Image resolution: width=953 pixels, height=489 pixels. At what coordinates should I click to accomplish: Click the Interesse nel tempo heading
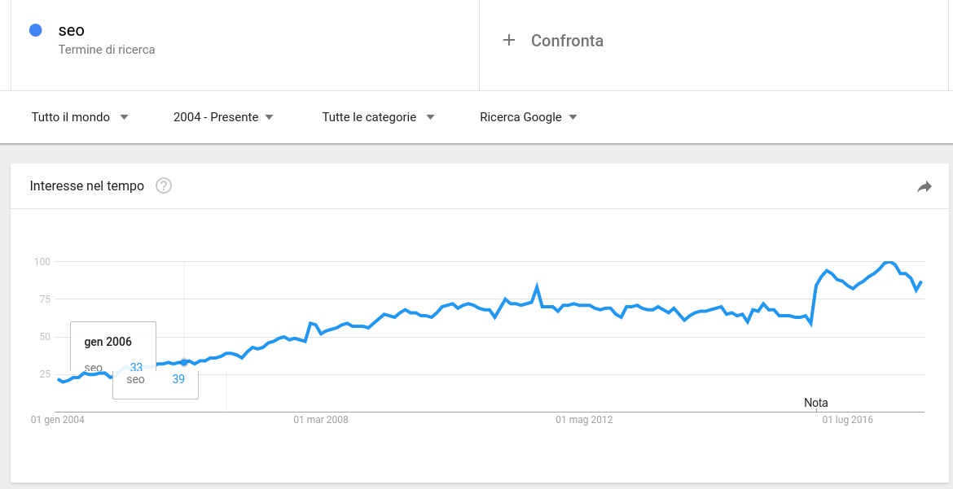[x=87, y=186]
